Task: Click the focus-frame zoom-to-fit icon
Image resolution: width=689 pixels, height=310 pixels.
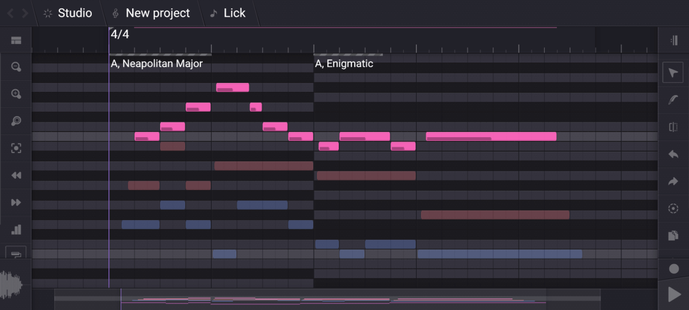Action: (x=16, y=148)
